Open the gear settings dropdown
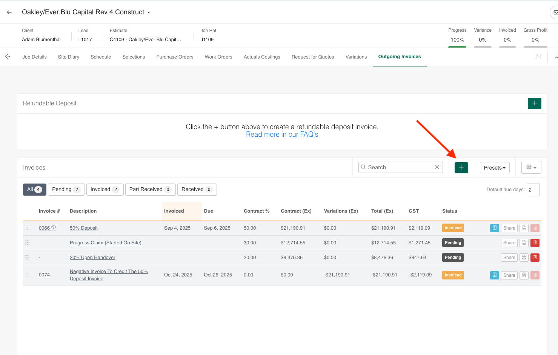The height and width of the screenshot is (355, 558). point(531,167)
